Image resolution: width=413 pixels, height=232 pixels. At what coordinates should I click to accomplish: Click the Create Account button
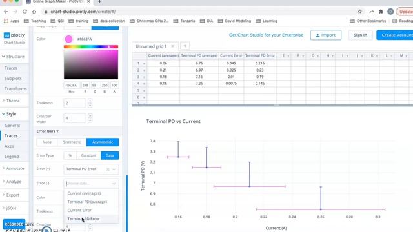(395, 35)
